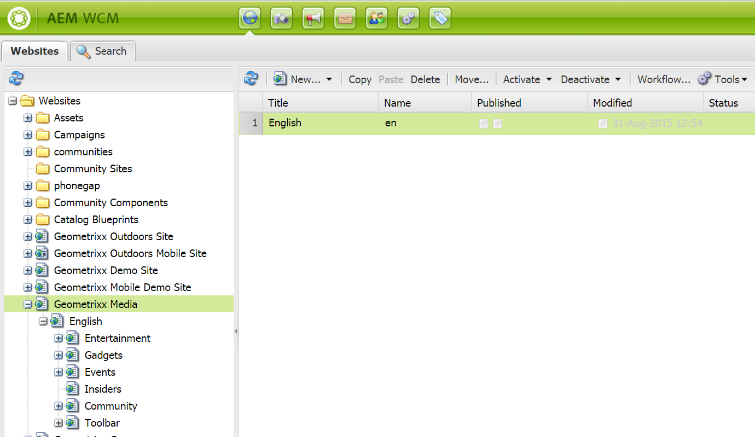The width and height of the screenshot is (755, 437).
Task: Click the Activate button
Action: click(521, 79)
